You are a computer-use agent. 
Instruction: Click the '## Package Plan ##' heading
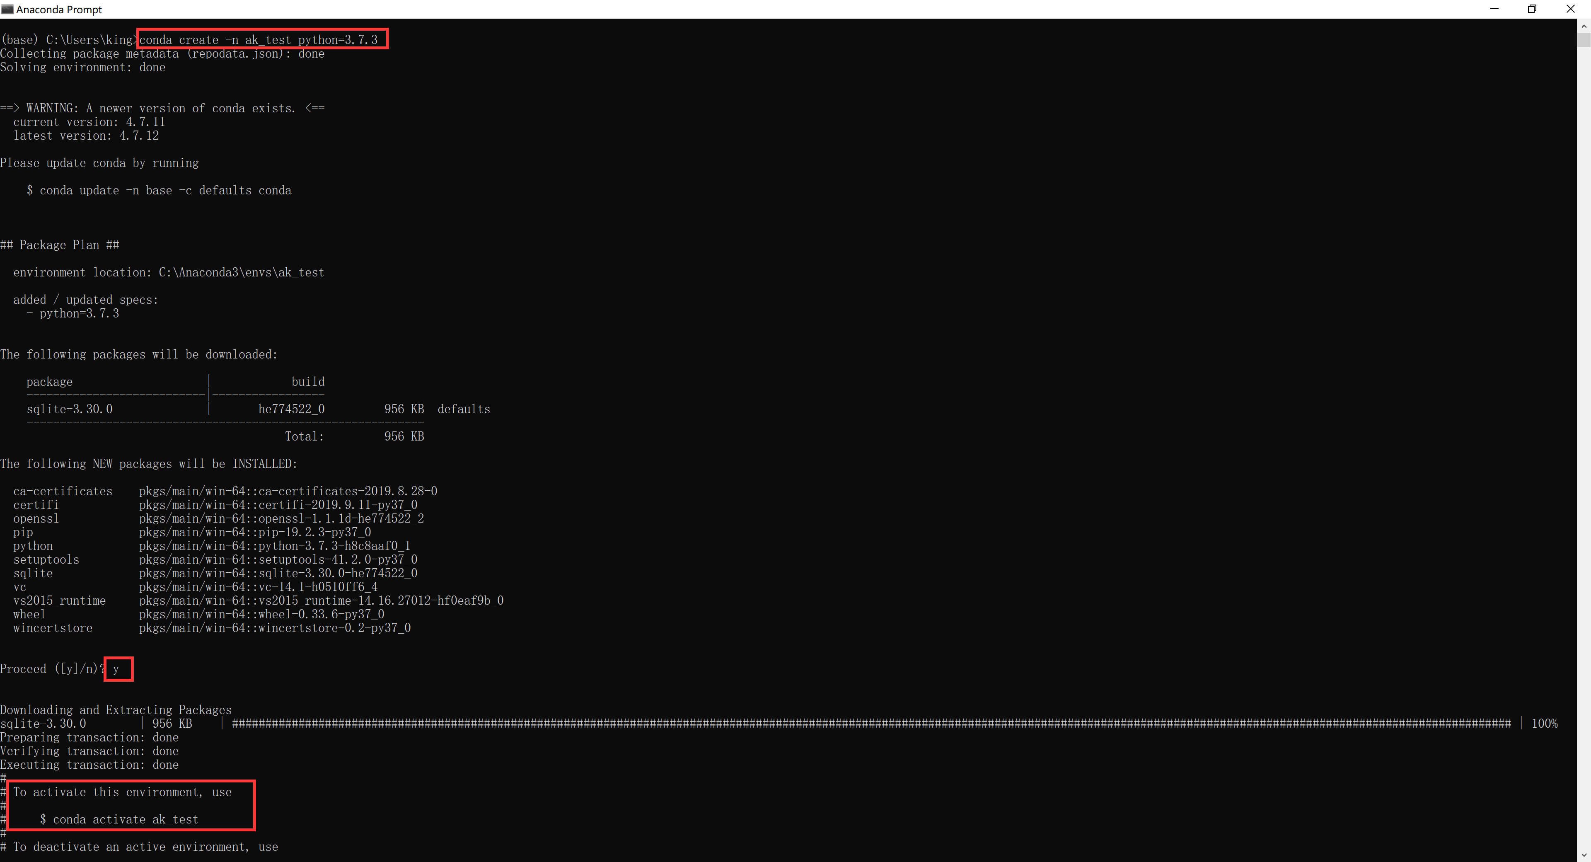click(x=60, y=245)
